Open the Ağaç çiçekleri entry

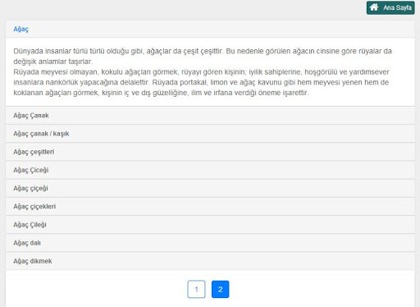[x=210, y=207]
